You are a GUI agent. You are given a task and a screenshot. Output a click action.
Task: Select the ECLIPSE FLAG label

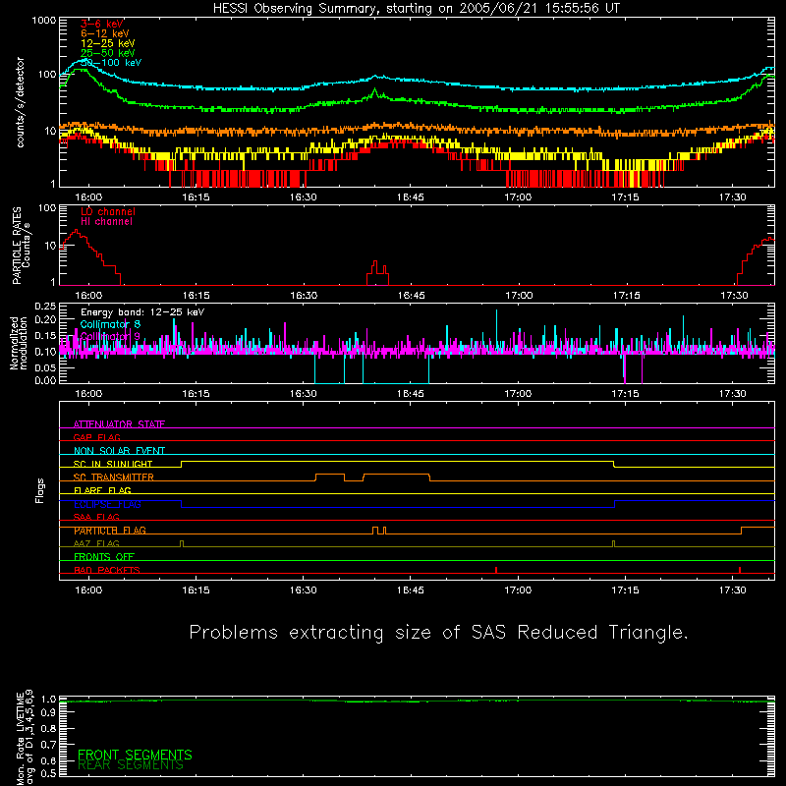pyautogui.click(x=107, y=504)
